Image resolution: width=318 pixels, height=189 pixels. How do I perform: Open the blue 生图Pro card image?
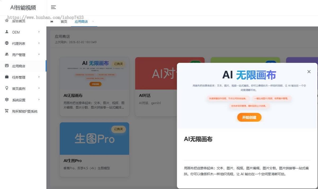pyautogui.click(x=94, y=139)
